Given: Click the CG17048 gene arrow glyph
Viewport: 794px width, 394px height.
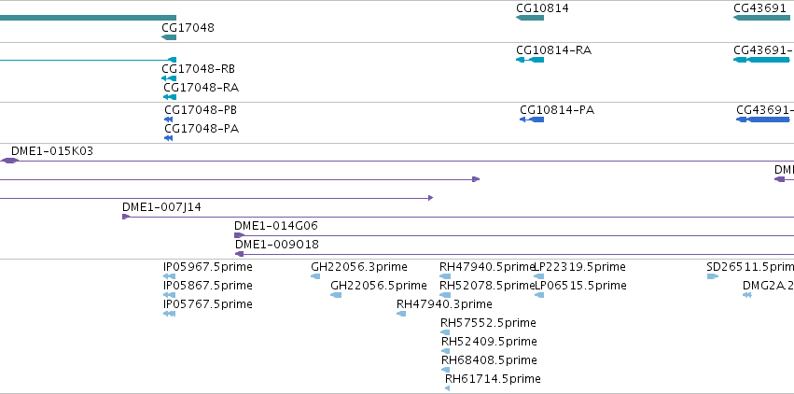Looking at the screenshot, I should coord(169,37).
